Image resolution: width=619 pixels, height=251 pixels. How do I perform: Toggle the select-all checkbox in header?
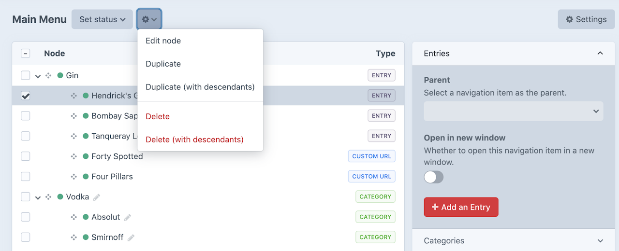pos(26,54)
